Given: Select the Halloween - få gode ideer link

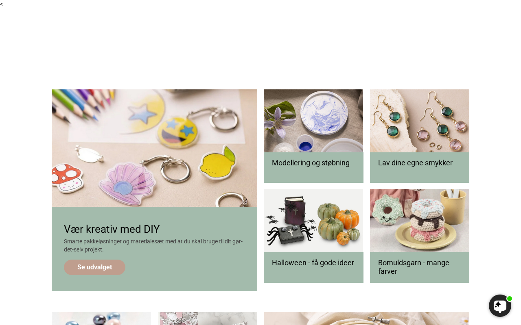Looking at the screenshot, I should 313,263.
